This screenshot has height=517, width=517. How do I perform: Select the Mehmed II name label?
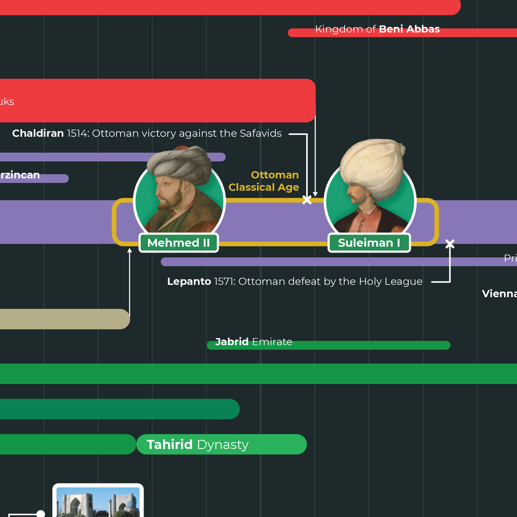click(x=179, y=243)
